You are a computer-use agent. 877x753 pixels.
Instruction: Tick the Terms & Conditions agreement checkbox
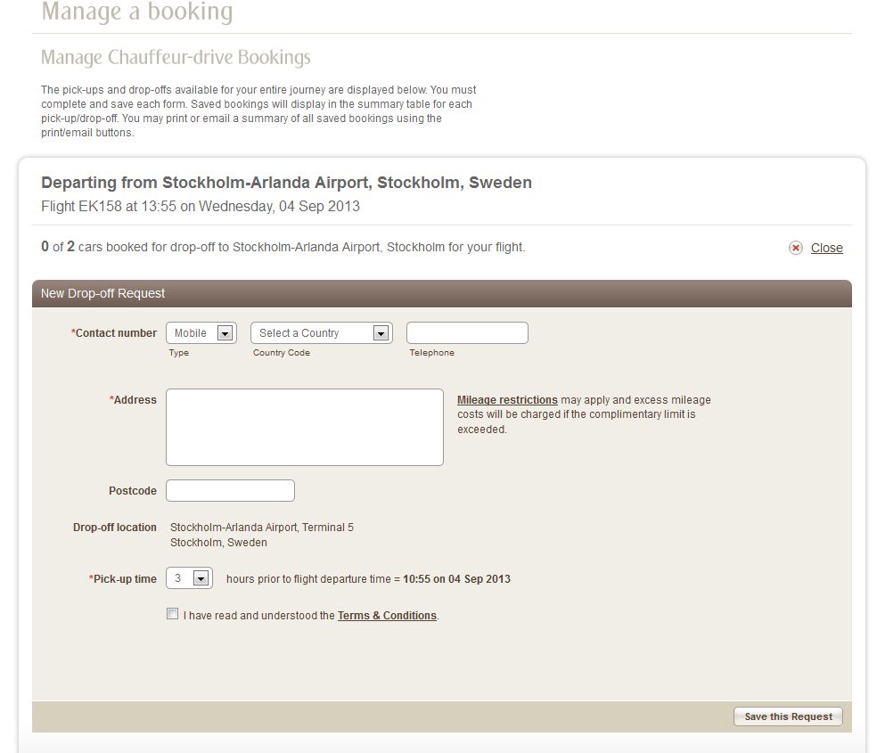pos(172,614)
